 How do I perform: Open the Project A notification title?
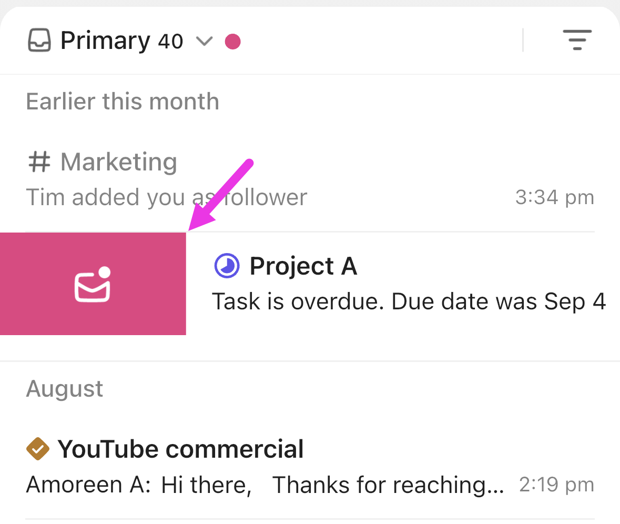pyautogui.click(x=303, y=266)
